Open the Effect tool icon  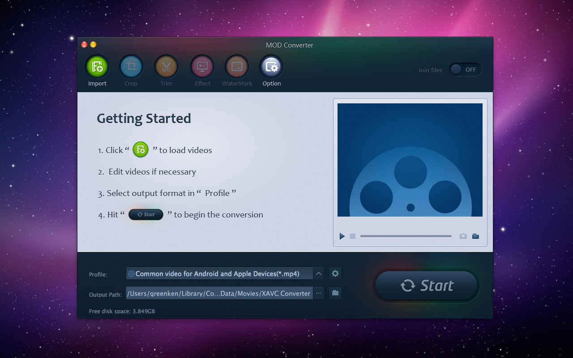tap(202, 67)
